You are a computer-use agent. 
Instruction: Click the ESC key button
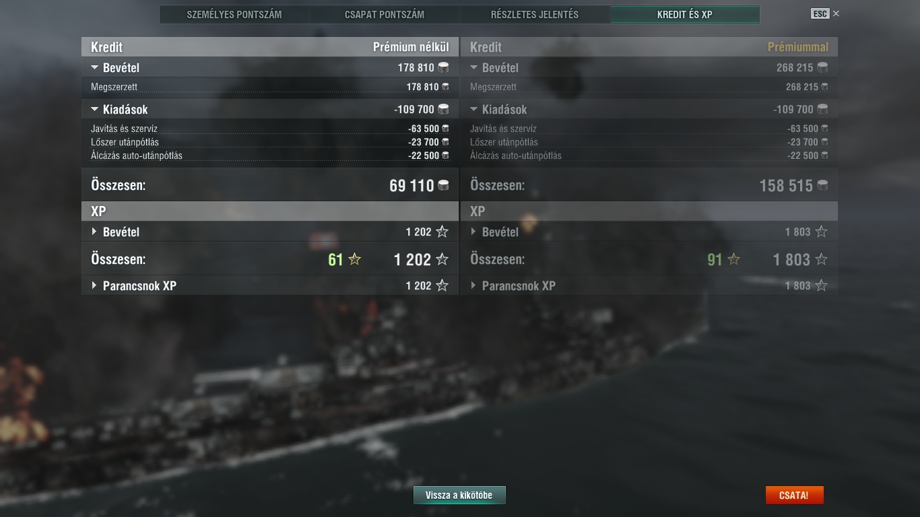click(820, 13)
